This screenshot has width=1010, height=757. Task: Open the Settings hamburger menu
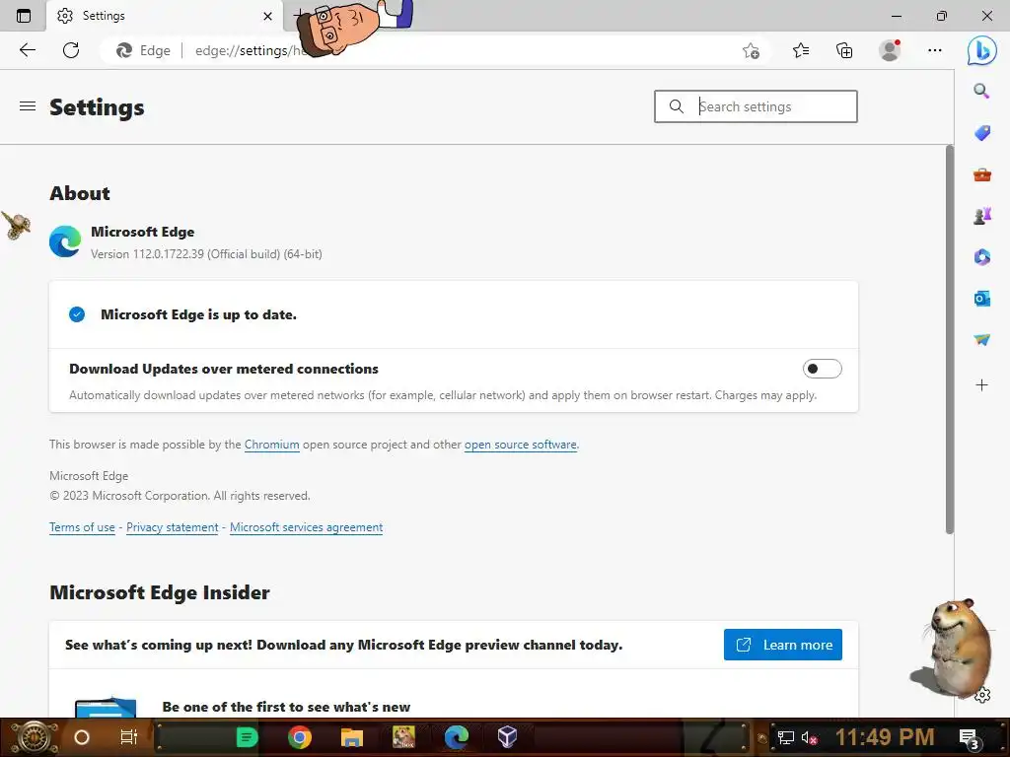pyautogui.click(x=27, y=106)
